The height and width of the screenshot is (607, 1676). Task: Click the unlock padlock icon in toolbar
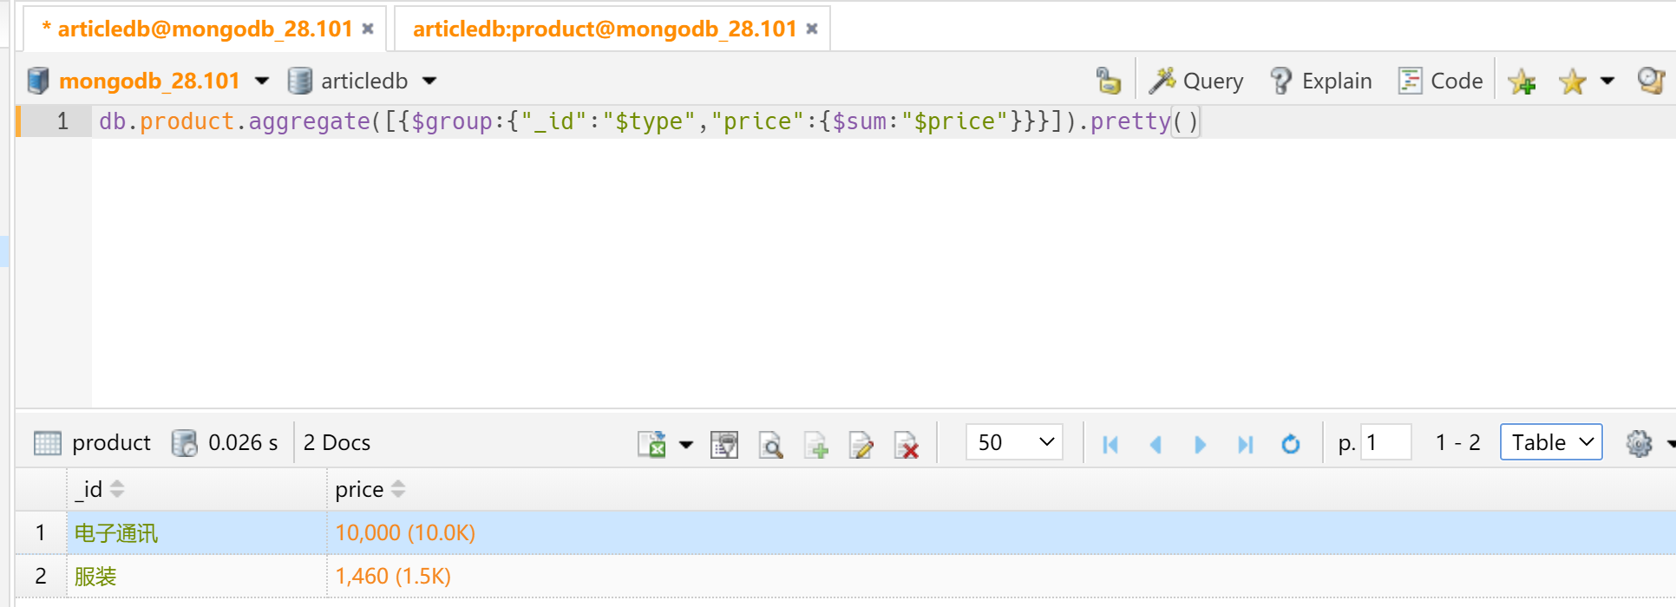coord(1108,81)
